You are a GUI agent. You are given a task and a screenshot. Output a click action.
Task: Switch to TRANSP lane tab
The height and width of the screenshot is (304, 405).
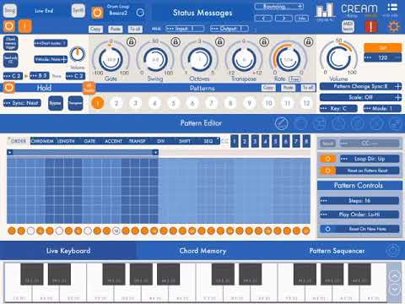137,141
